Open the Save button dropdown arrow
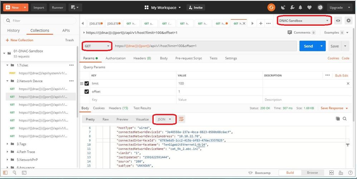This screenshot has width=357, height=179. 345,46
